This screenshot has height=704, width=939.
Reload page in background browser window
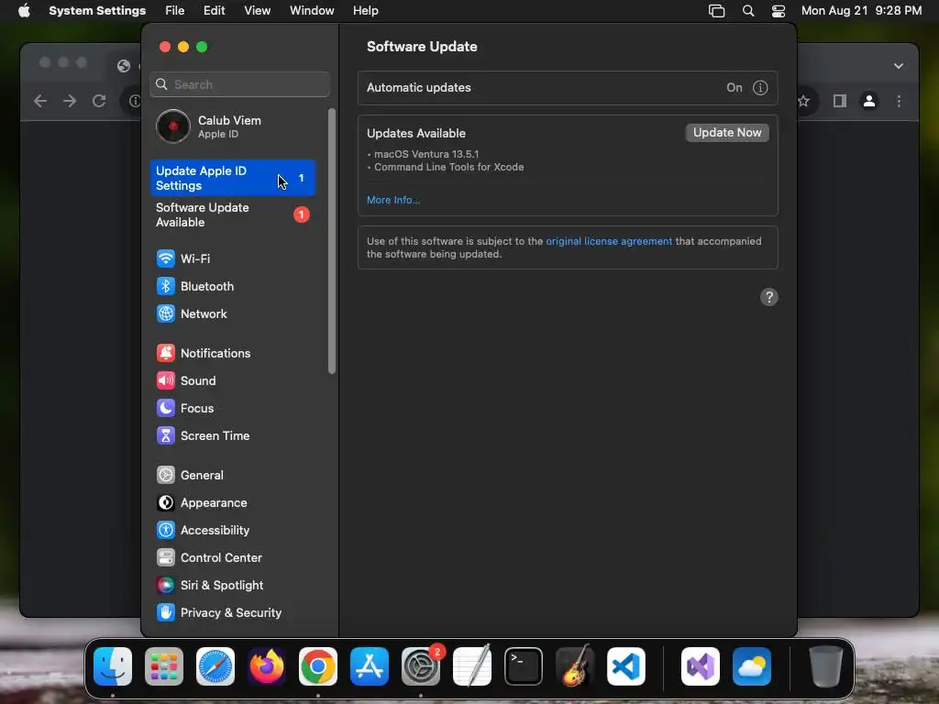(x=99, y=101)
